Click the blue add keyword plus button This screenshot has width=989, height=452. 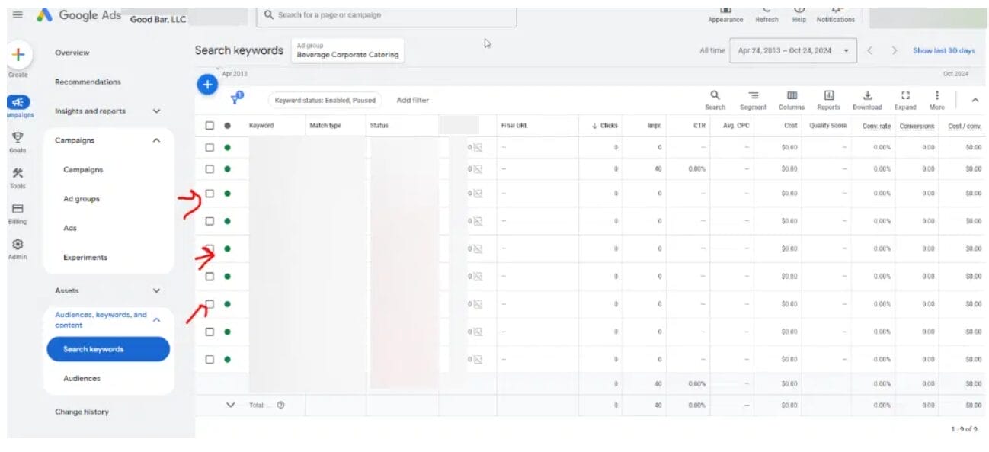tap(207, 85)
